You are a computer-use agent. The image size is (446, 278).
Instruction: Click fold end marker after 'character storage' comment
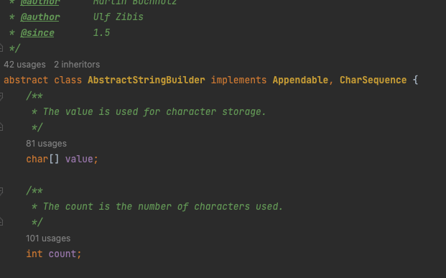(x=1, y=127)
